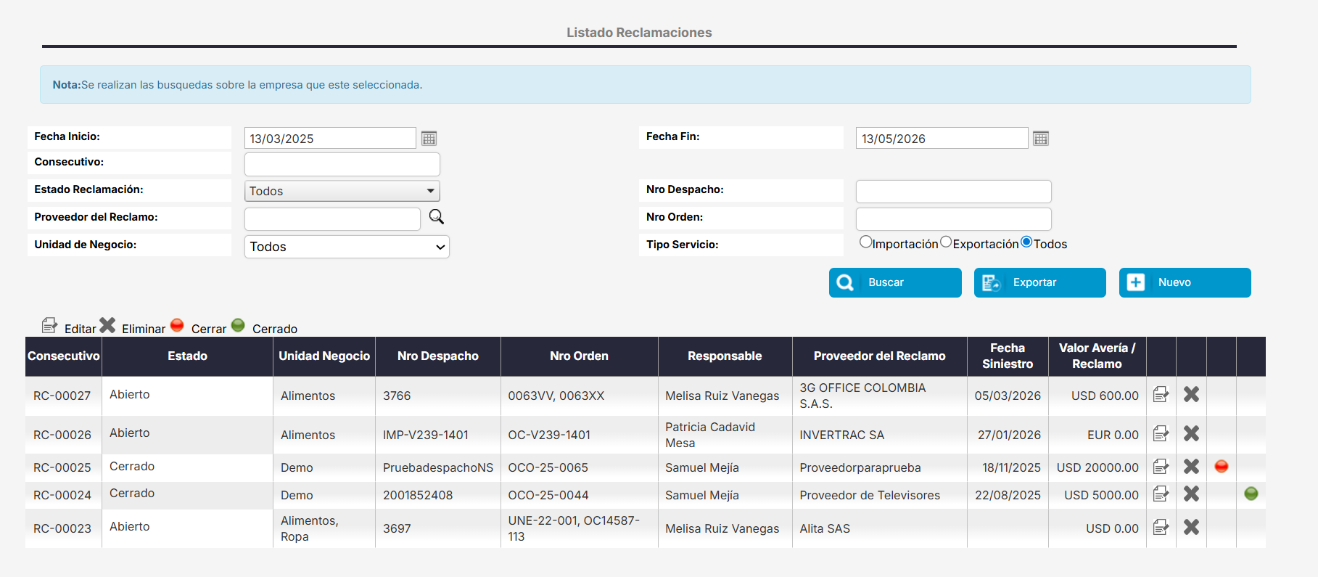Open the Unidad de Negocio dropdown

(x=347, y=247)
